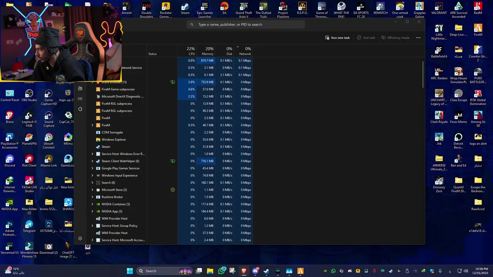Open the Users page in Task Manager sidebar
The width and height of the screenshot is (493, 277).
[x=80, y=88]
